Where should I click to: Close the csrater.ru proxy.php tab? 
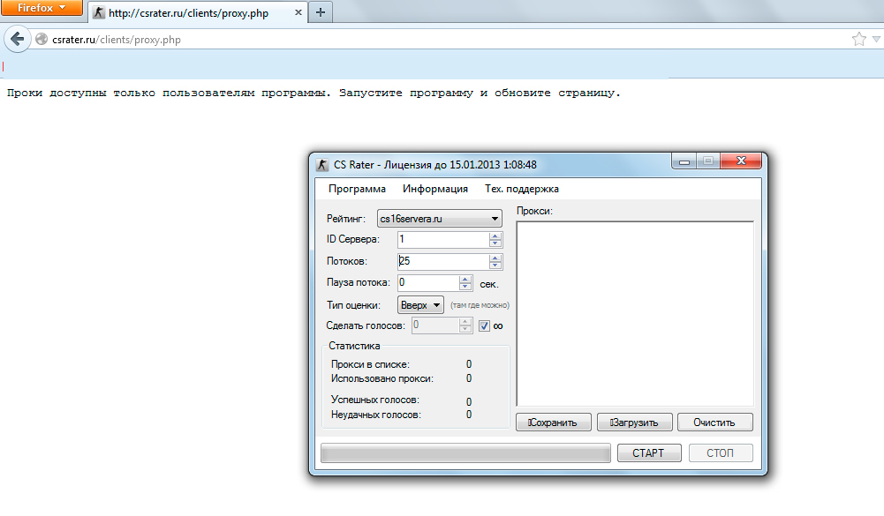coord(298,12)
